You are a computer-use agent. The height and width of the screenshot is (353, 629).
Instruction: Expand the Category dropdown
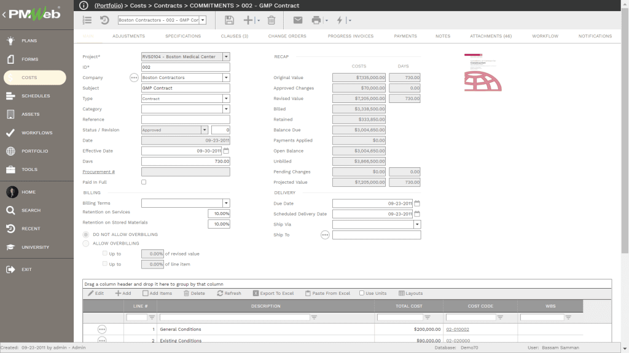click(226, 109)
